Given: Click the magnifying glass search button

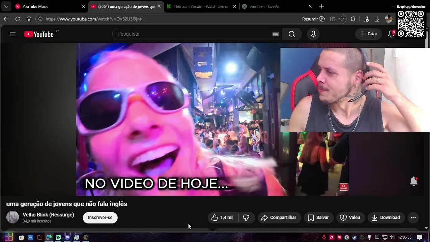Looking at the screenshot, I should (x=292, y=34).
